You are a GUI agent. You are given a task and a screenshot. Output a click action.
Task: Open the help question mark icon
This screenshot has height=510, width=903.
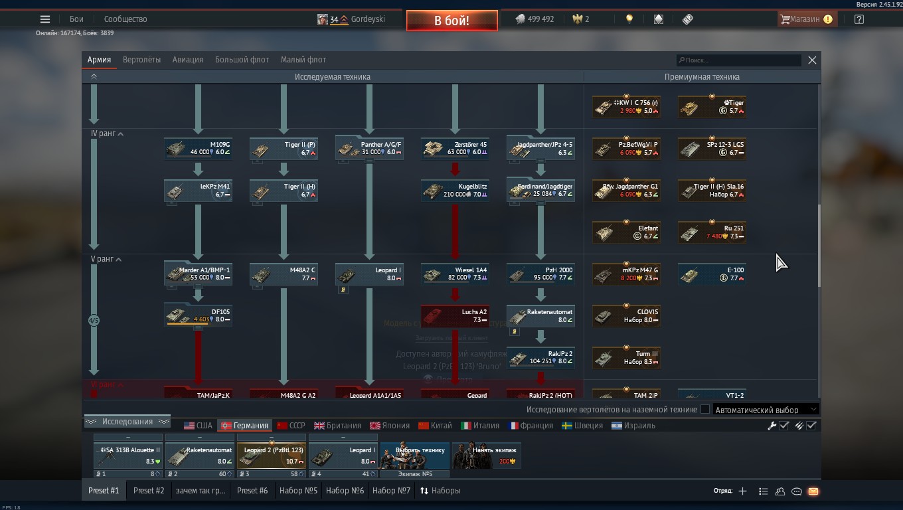[x=859, y=19]
